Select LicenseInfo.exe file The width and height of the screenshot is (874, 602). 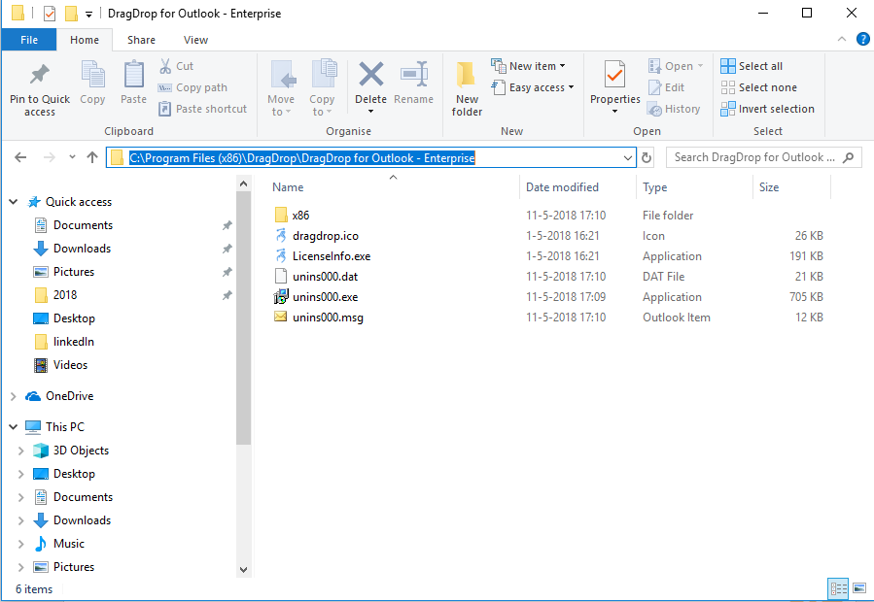[x=332, y=256]
